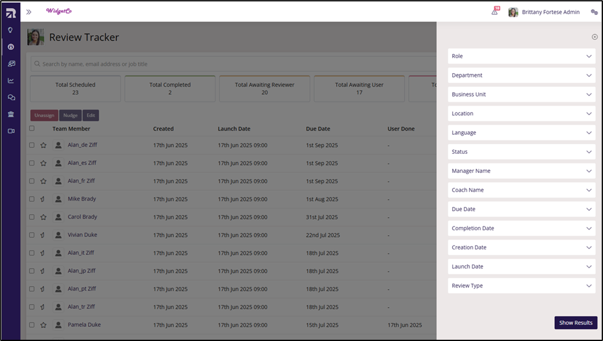Select the checkbox beside Pamela Duke
603x341 pixels.
tap(32, 325)
